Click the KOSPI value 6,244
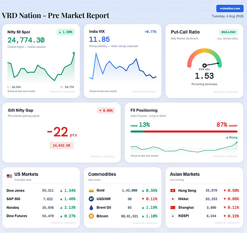This screenshot has width=247, height=233. (212, 216)
